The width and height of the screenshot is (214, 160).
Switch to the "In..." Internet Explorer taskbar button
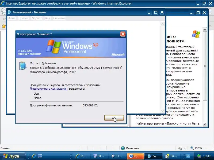[81, 156]
